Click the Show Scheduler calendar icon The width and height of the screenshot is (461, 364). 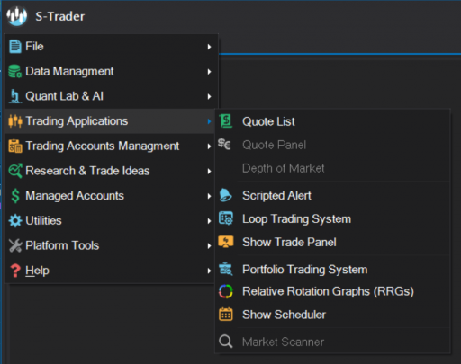point(226,315)
